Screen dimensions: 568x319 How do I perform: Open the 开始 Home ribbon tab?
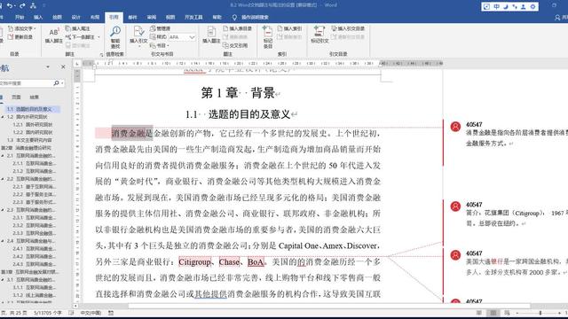[20, 17]
